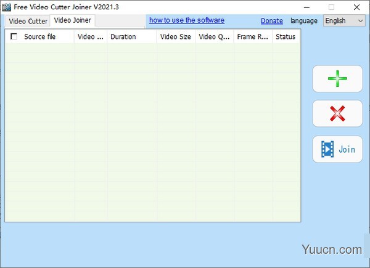
Task: Click the Video Q... column header
Action: [214, 36]
